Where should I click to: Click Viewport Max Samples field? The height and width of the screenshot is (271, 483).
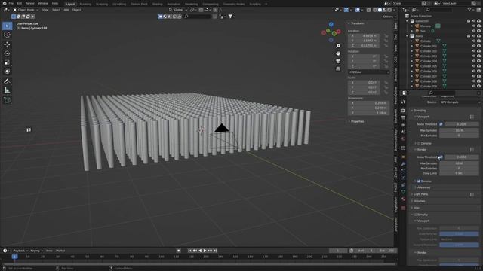click(459, 130)
